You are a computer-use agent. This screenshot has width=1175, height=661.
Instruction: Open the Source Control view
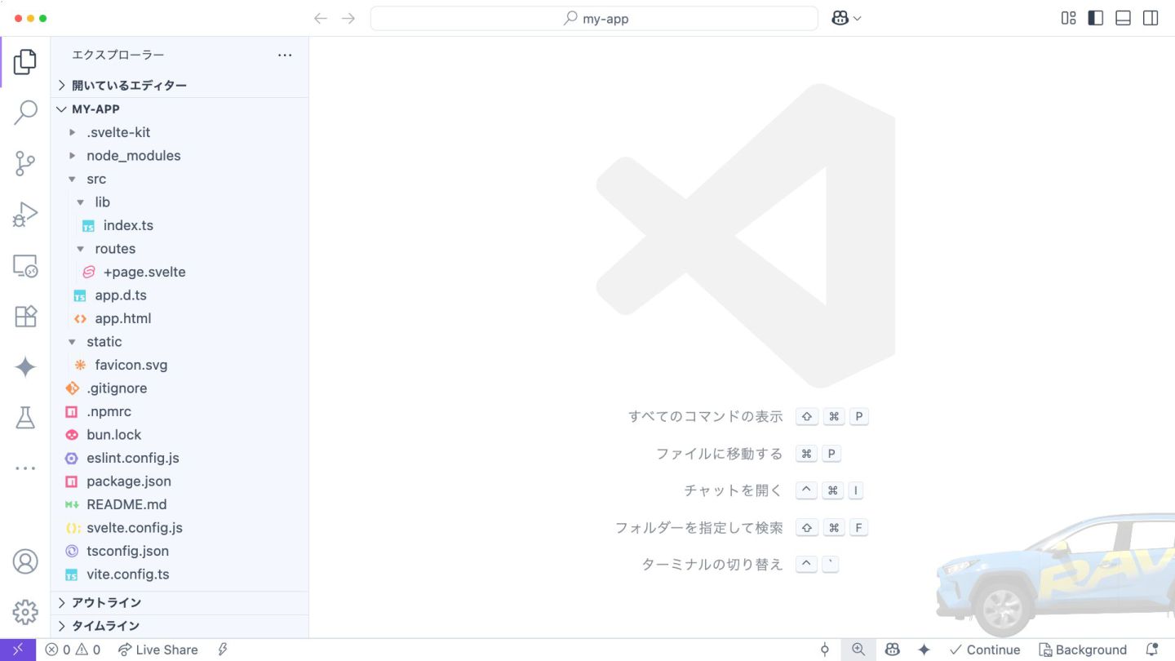25,164
